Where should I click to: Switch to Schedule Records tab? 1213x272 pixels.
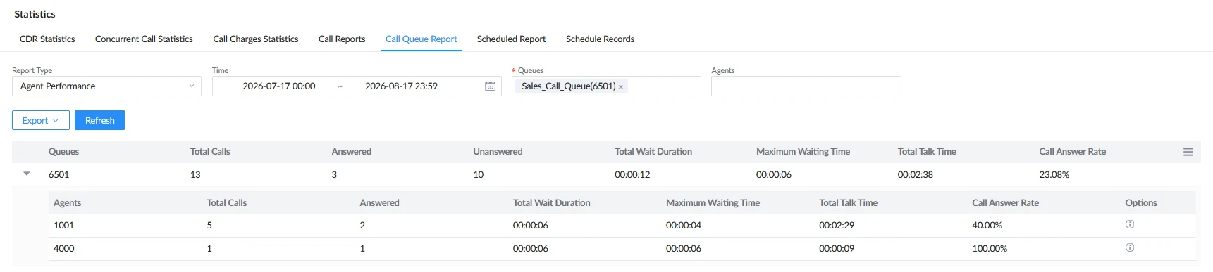[600, 39]
